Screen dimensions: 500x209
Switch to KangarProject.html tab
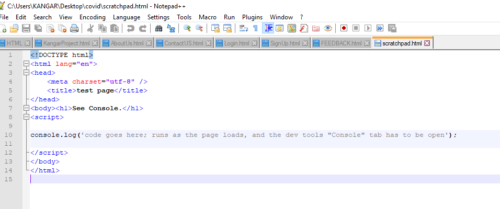66,43
